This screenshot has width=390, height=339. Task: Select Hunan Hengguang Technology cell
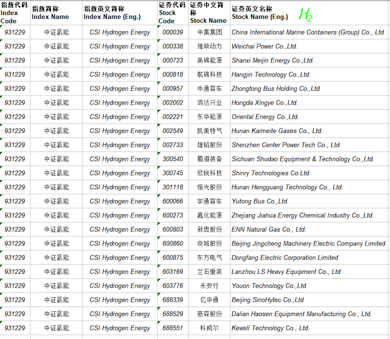coord(310,187)
